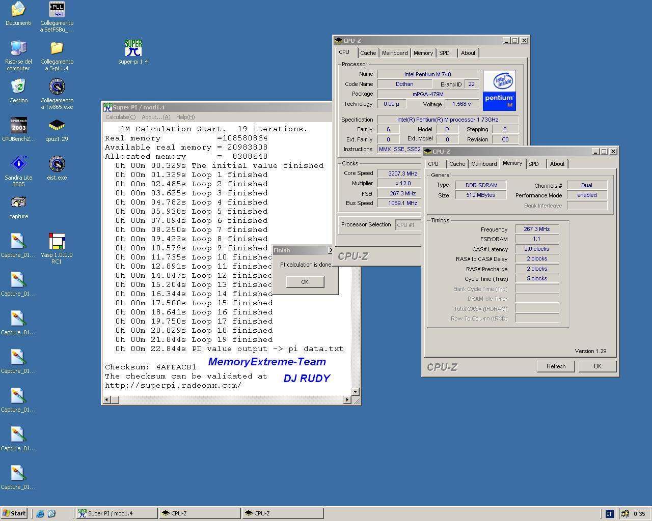The width and height of the screenshot is (652, 521).
Task: Click Super PI vertical scrollbar down arrow
Action: (x=356, y=392)
